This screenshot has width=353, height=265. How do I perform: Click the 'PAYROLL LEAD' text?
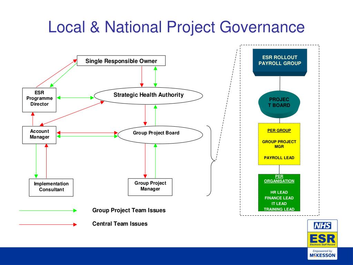tap(279, 158)
